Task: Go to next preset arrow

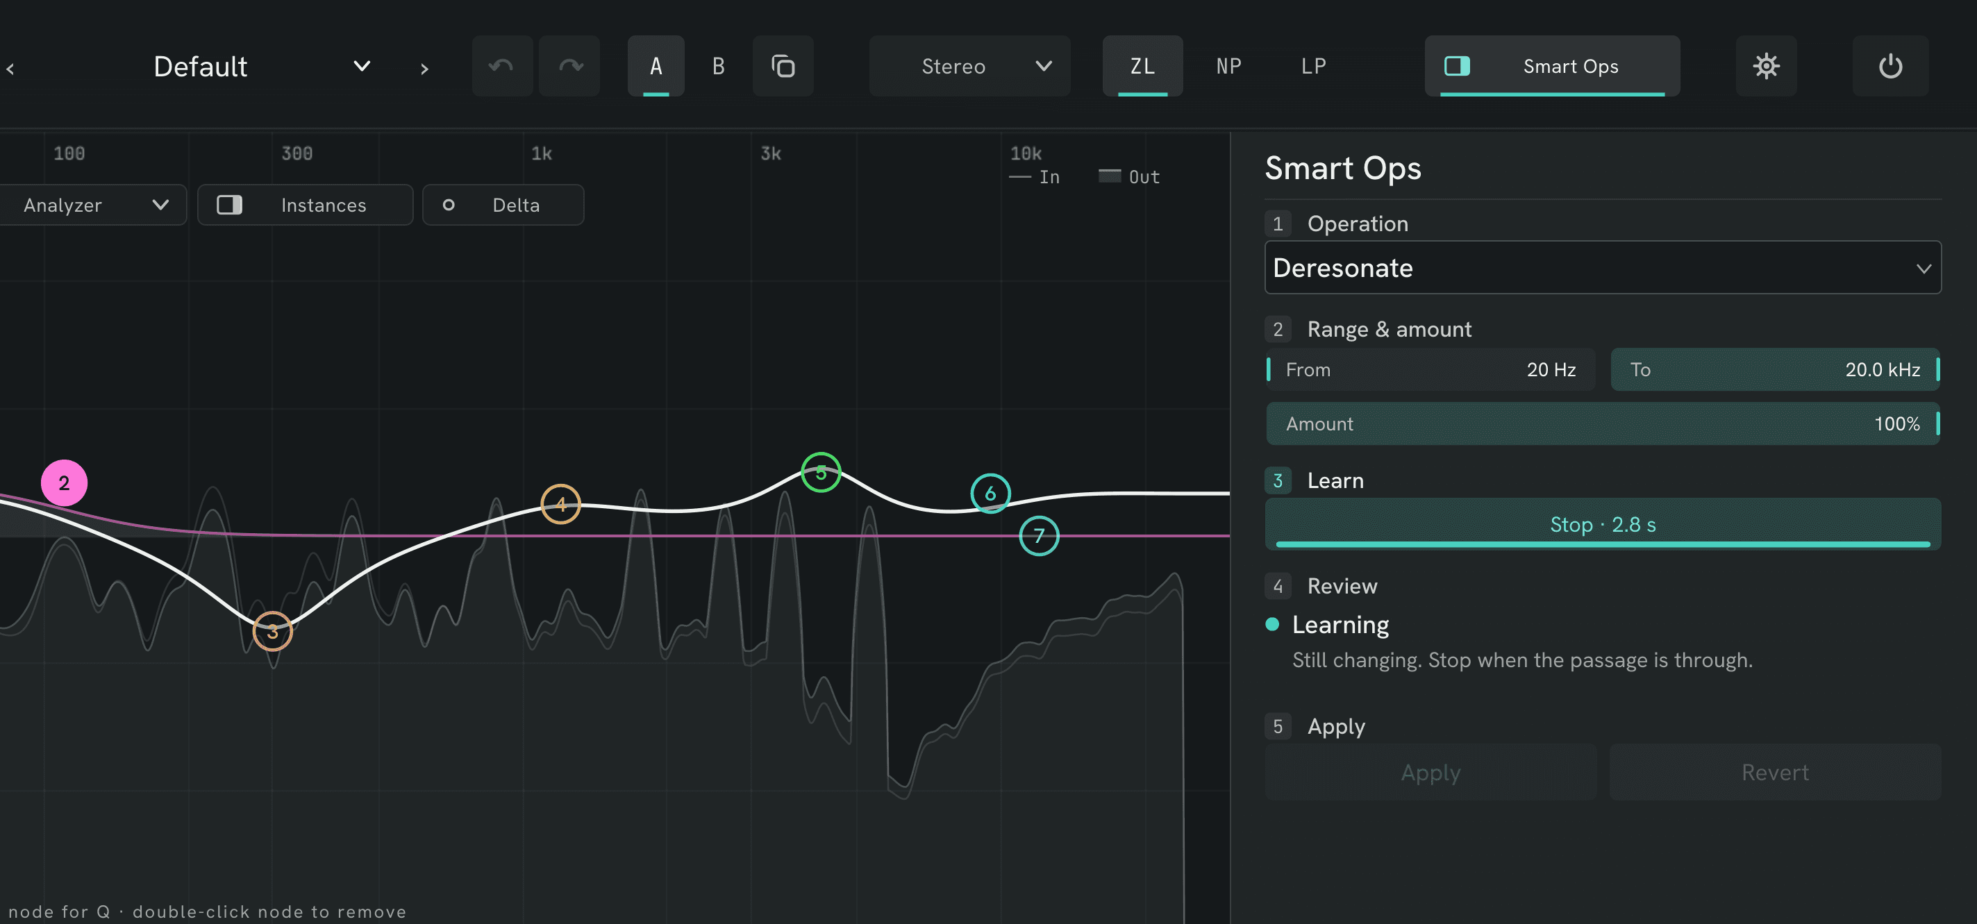Action: [424, 69]
